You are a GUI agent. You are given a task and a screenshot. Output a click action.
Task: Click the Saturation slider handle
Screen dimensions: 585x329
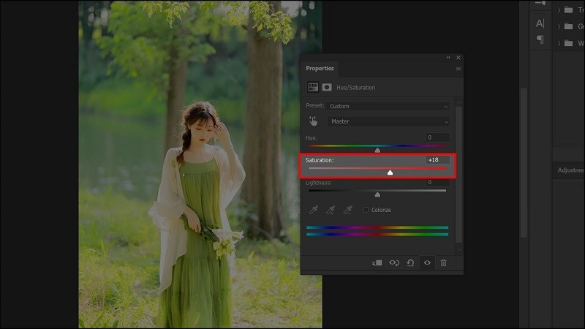click(x=390, y=173)
